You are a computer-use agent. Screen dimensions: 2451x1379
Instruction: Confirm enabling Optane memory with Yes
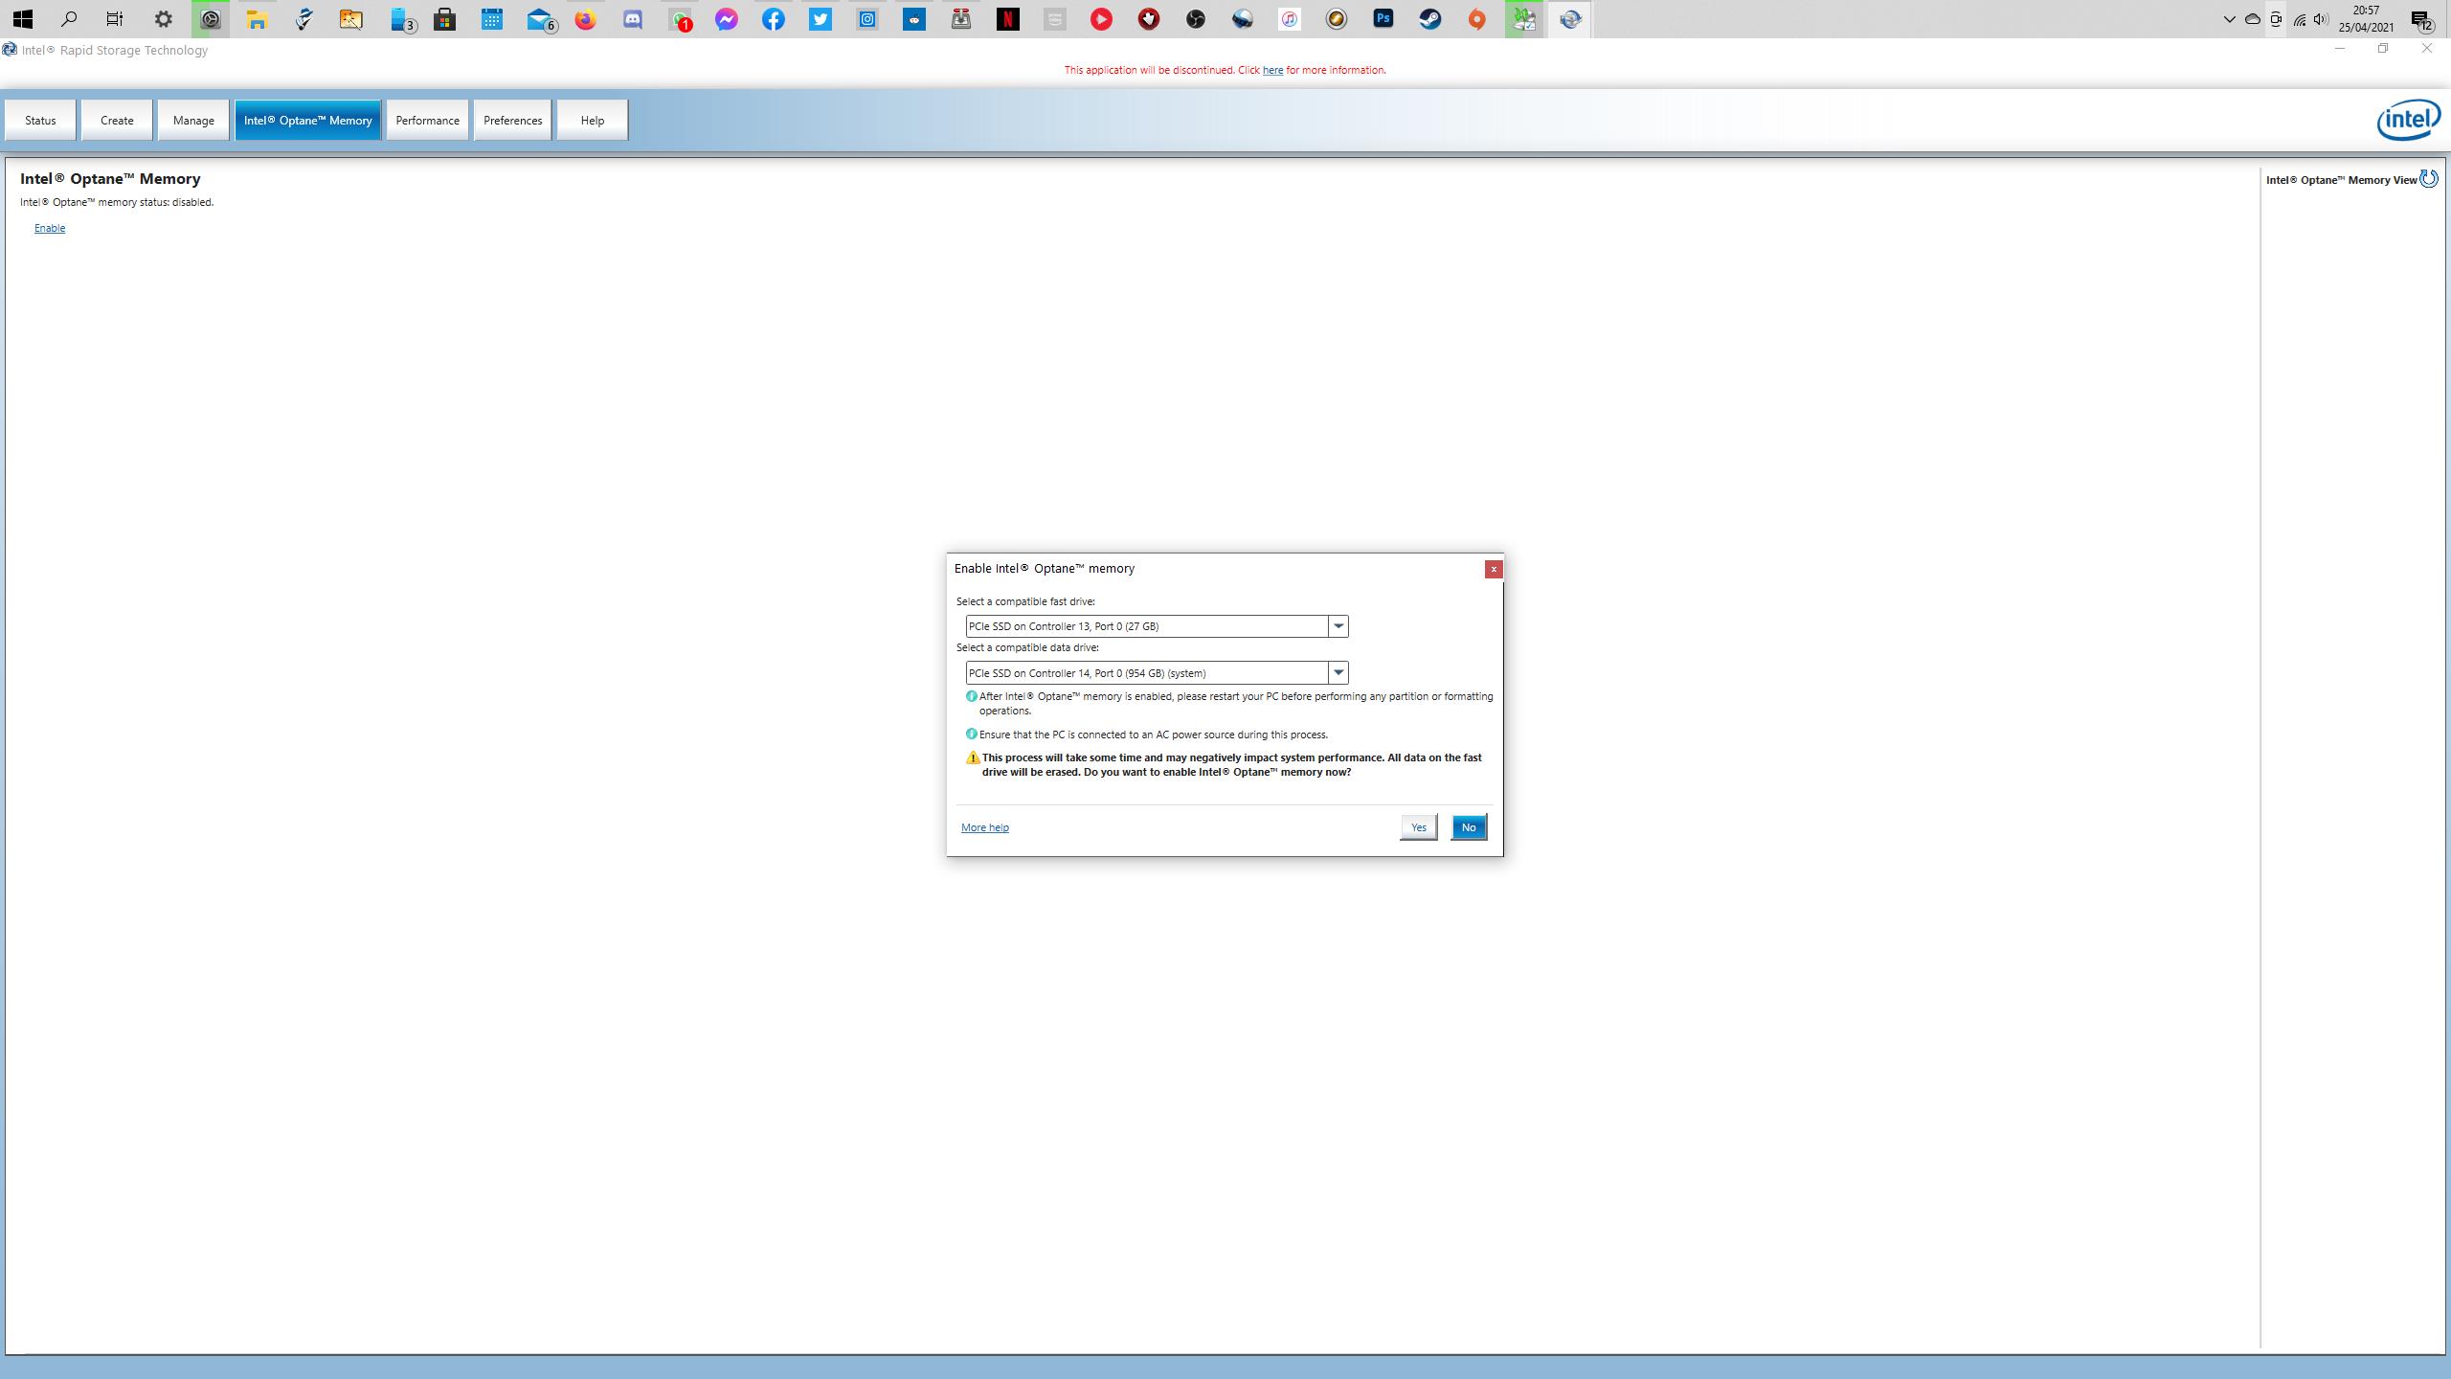1418,827
